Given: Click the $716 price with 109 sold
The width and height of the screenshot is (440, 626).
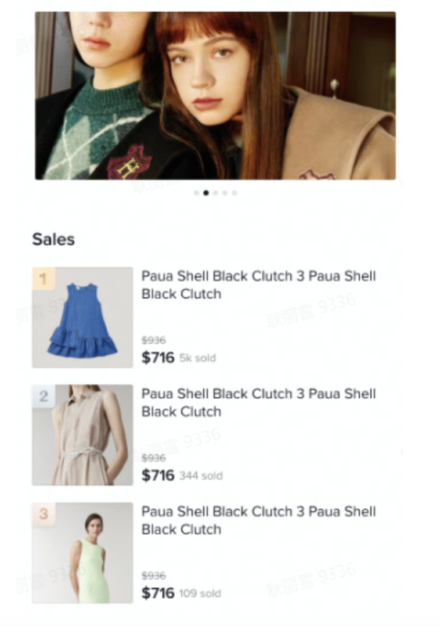Looking at the screenshot, I should coord(158,593).
